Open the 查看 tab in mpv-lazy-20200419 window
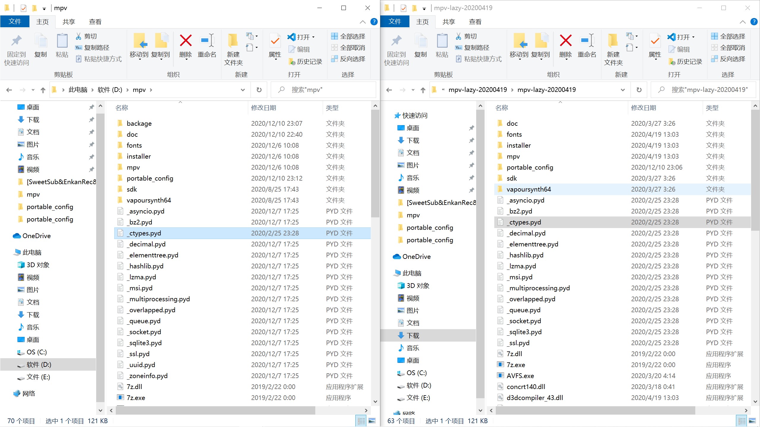 click(475, 22)
